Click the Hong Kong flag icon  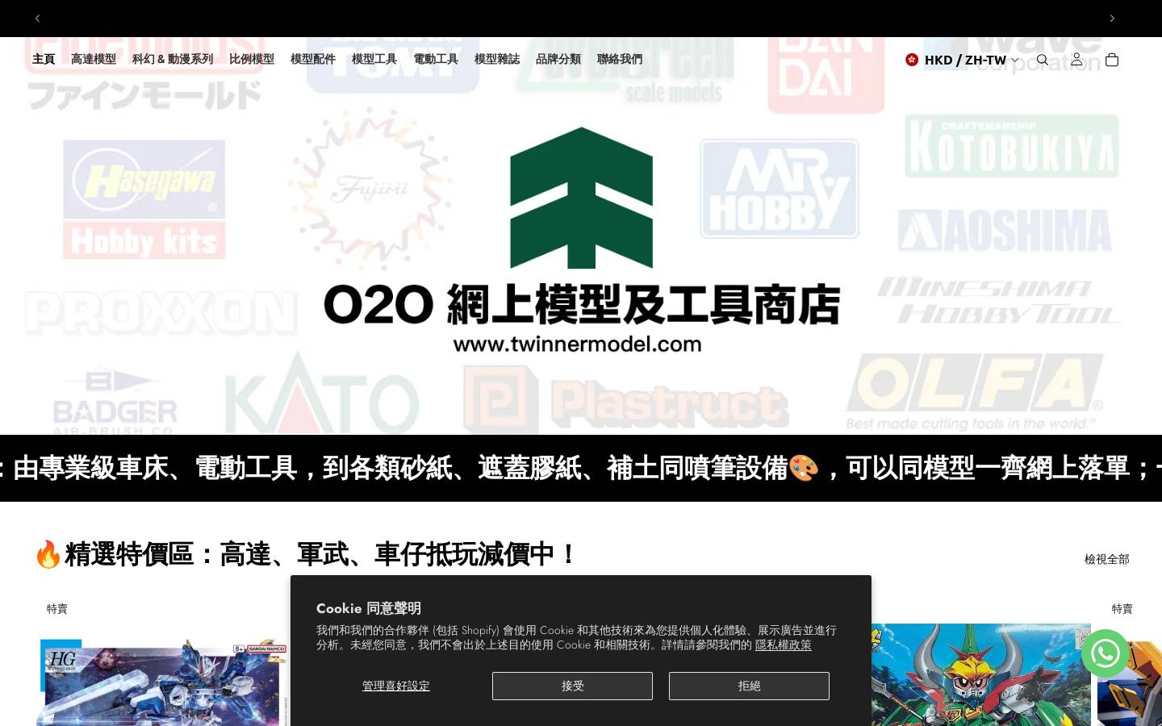click(912, 60)
